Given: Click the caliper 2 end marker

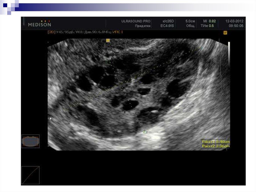Looking at the screenshot, I should (144, 132).
